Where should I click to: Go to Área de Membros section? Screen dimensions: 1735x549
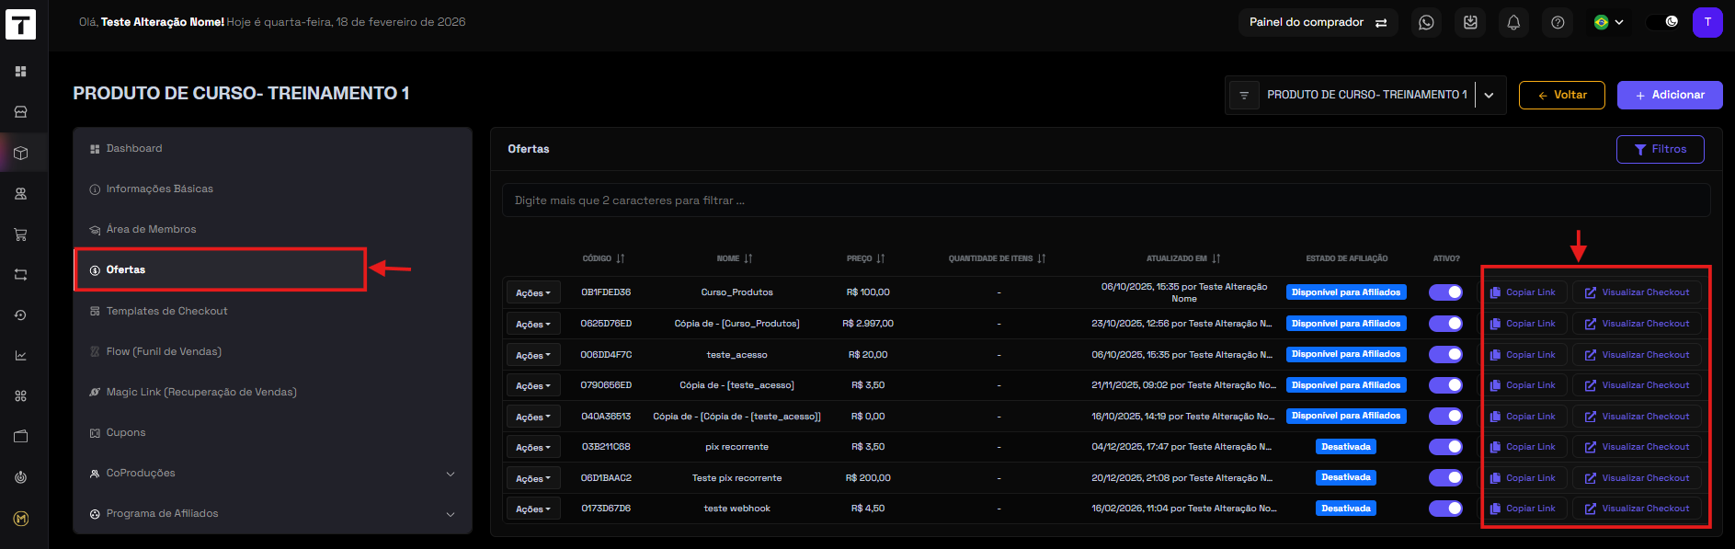click(151, 230)
